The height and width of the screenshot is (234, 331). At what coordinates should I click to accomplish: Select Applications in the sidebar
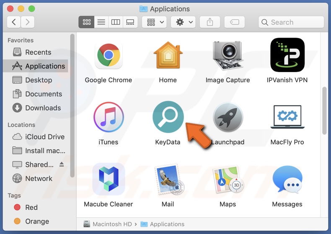[x=36, y=66]
